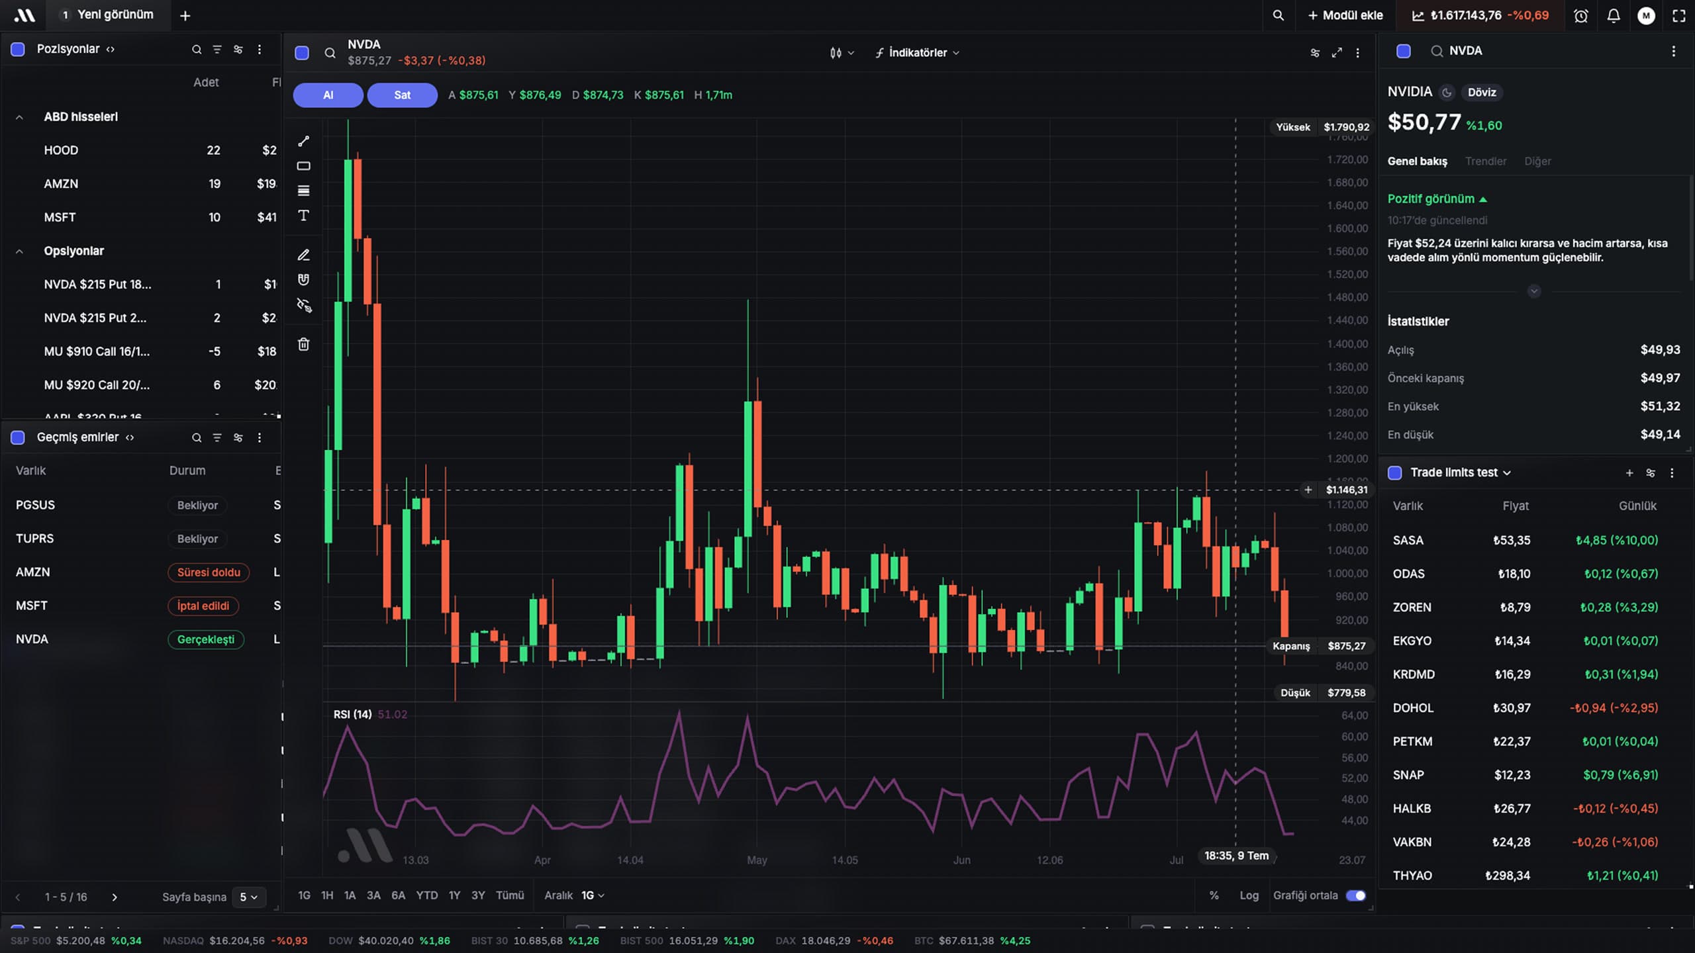Open the İndikatörler dropdown
This screenshot has height=953, width=1695.
[x=917, y=52]
